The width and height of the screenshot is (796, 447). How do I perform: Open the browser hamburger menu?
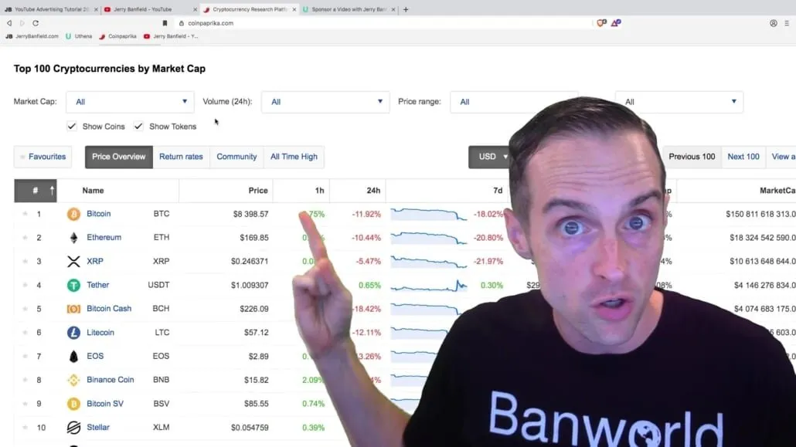click(x=787, y=23)
